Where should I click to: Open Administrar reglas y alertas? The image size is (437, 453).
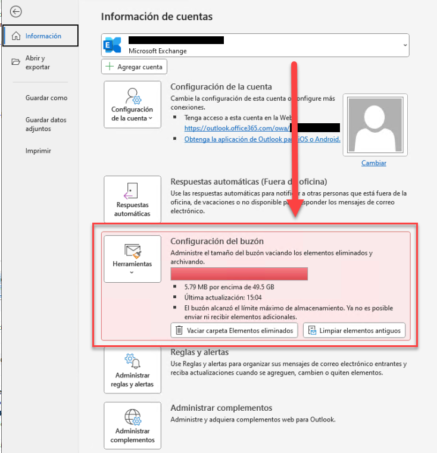[132, 371]
